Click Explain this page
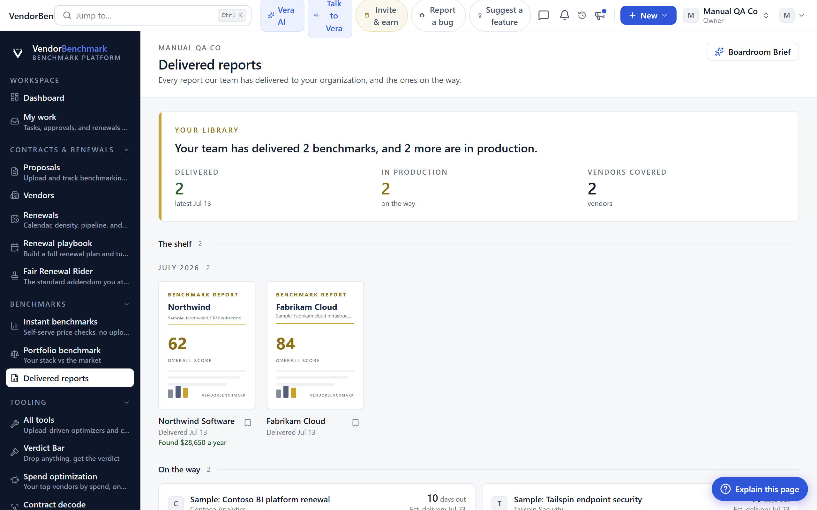 [x=760, y=489]
